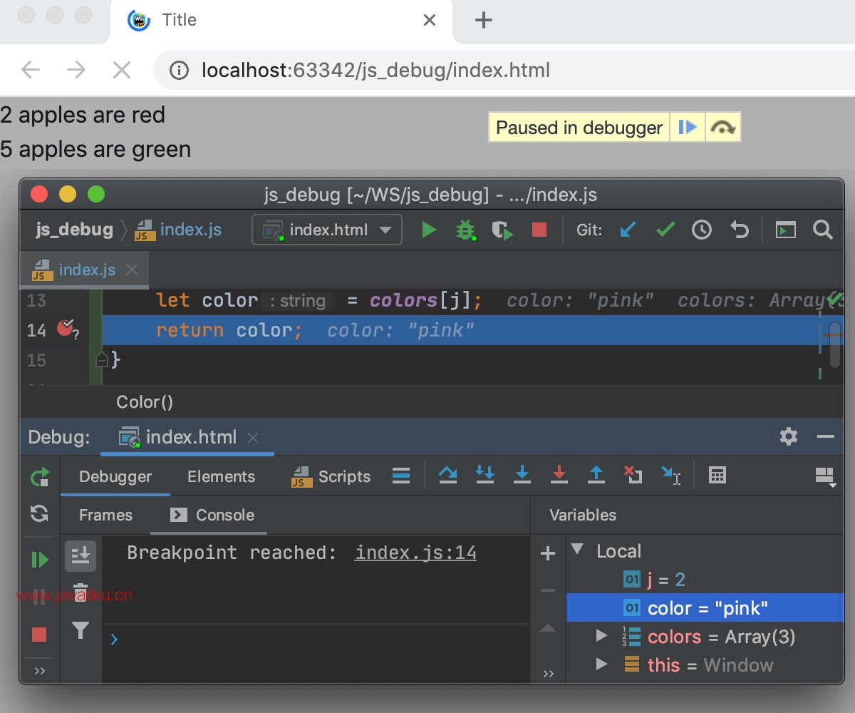Open Evaluate Expression calculator icon
855x713 pixels.
click(717, 475)
